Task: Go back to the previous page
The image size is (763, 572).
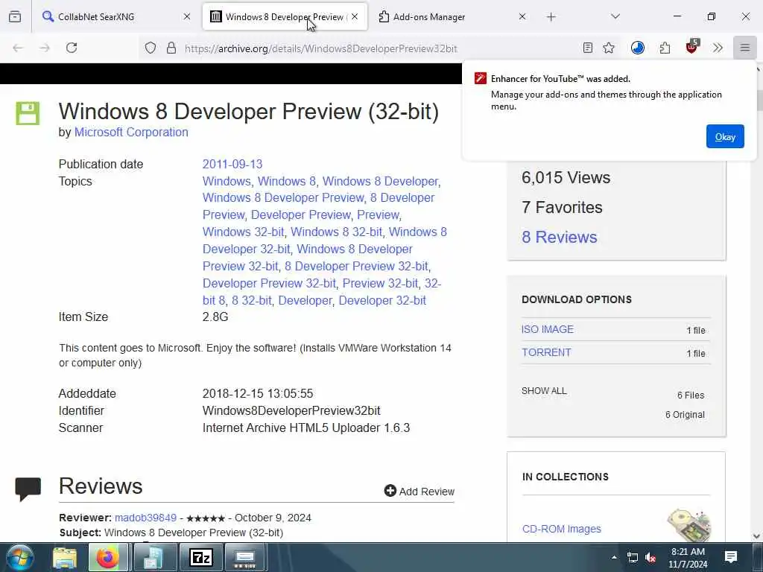Action: 18,48
